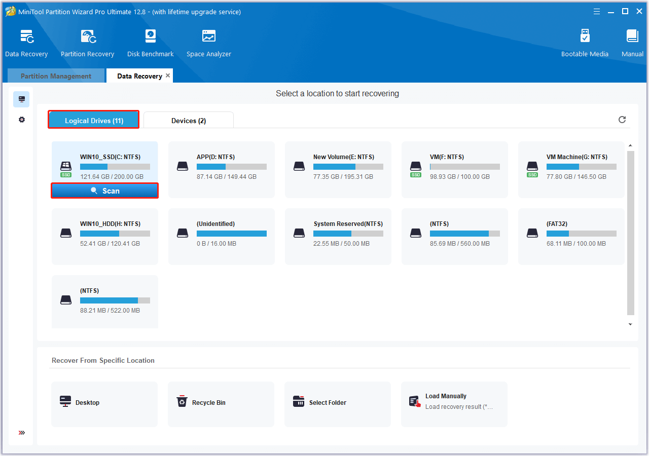Click the Load Manually icon

(x=415, y=402)
